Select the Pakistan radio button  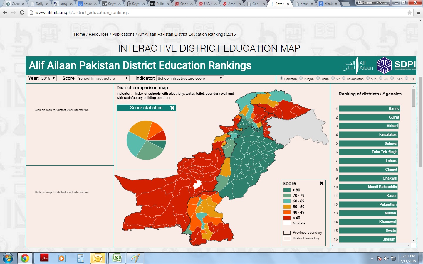pos(281,78)
